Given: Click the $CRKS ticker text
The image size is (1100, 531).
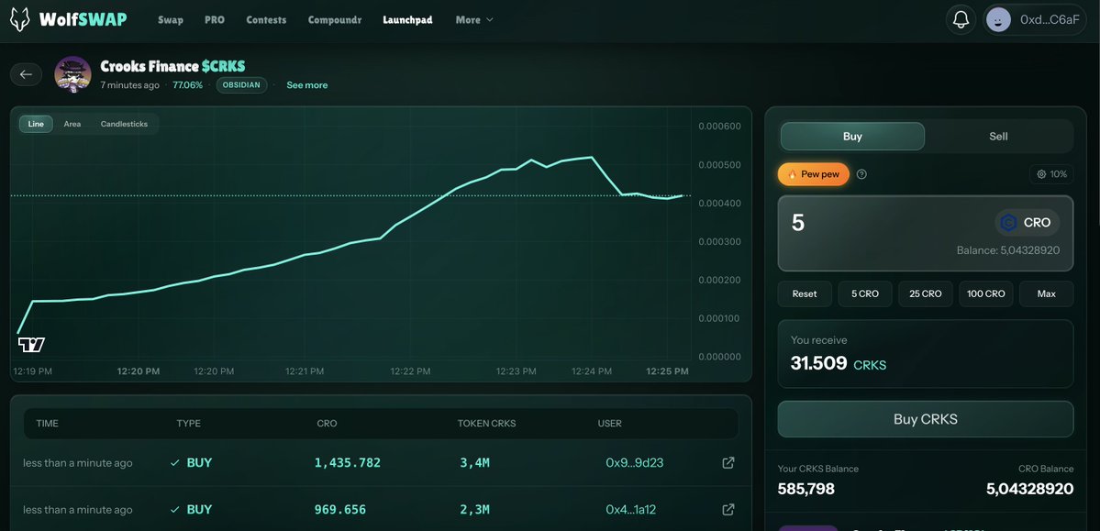Looking at the screenshot, I should coord(223,67).
